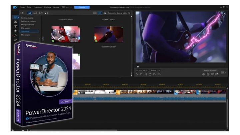240x135 pixels.
Task: Select Palettes de couleurs entry
Action: (29, 21)
